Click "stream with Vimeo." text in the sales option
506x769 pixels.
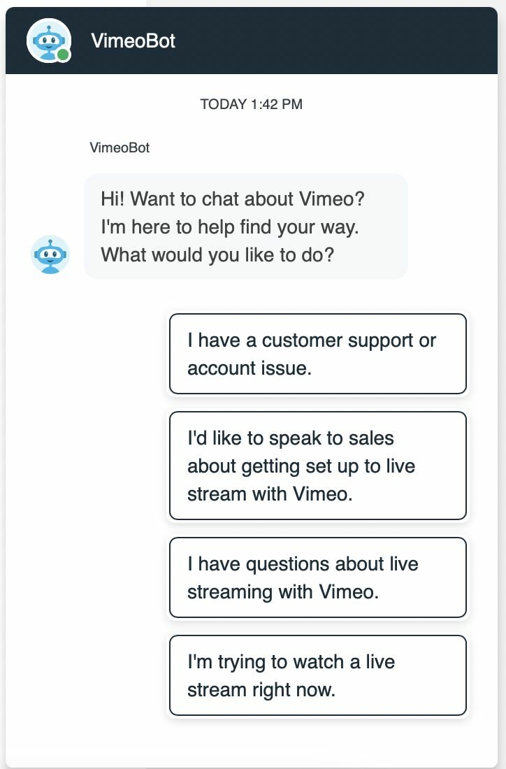click(x=270, y=494)
